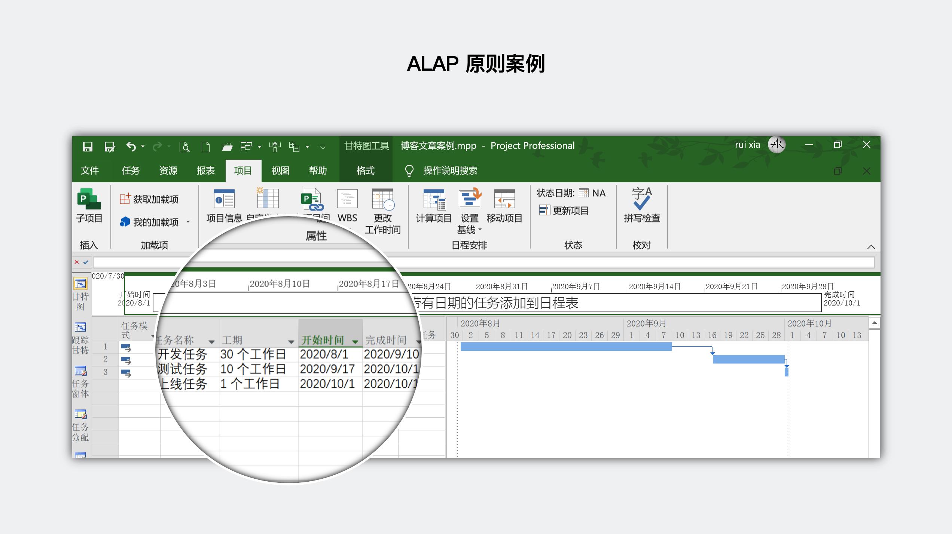Open the 工期 column filter dropdown

pos(291,342)
